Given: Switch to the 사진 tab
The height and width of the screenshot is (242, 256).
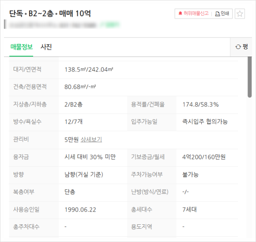Looking at the screenshot, I should coord(46,47).
